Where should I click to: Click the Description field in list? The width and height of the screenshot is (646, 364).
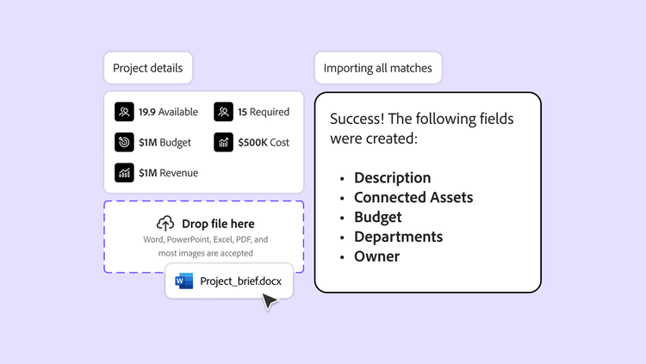(392, 177)
